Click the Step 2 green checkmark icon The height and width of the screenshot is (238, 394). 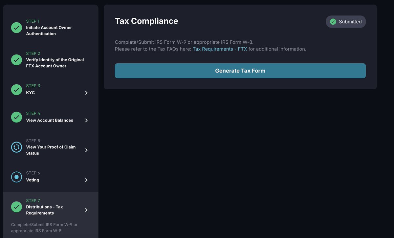coord(16,60)
